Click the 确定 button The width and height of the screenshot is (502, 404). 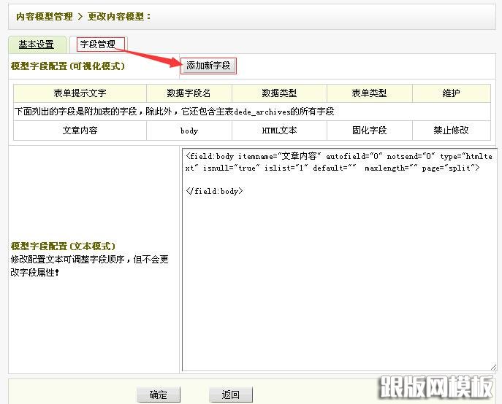click(158, 395)
